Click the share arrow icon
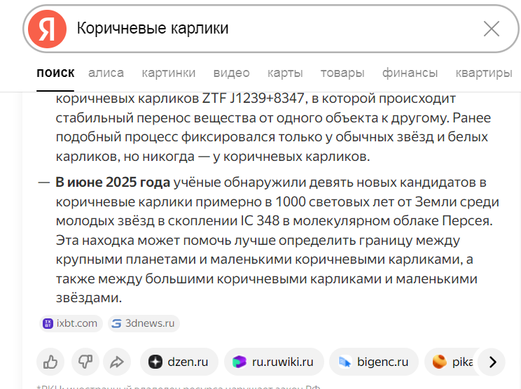The image size is (521, 389). pos(117,362)
